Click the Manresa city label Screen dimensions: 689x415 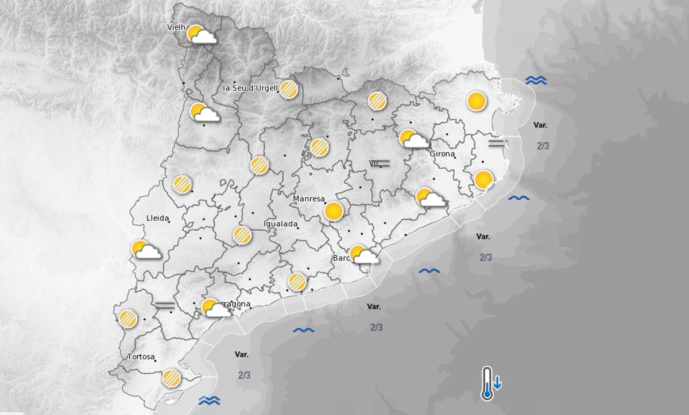click(x=308, y=198)
